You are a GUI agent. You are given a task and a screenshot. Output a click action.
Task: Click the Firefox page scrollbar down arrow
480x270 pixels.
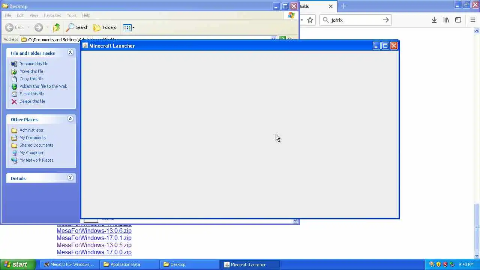pyautogui.click(x=477, y=256)
